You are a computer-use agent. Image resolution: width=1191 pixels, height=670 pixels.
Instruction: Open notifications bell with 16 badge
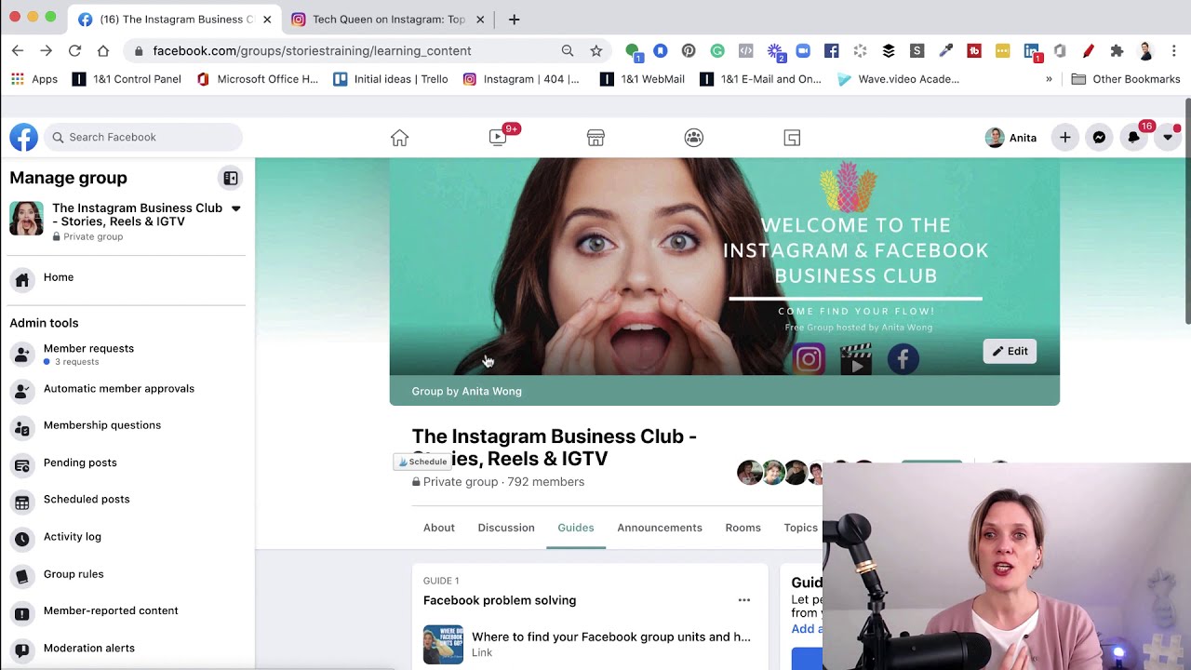tap(1133, 138)
